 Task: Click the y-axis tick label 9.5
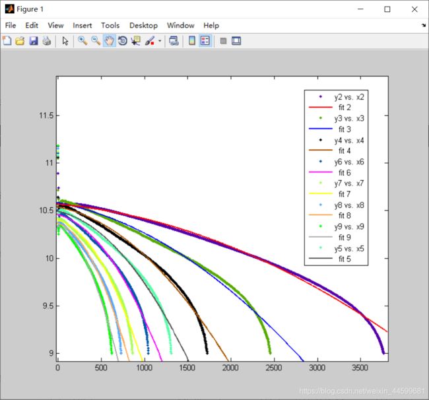point(48,306)
